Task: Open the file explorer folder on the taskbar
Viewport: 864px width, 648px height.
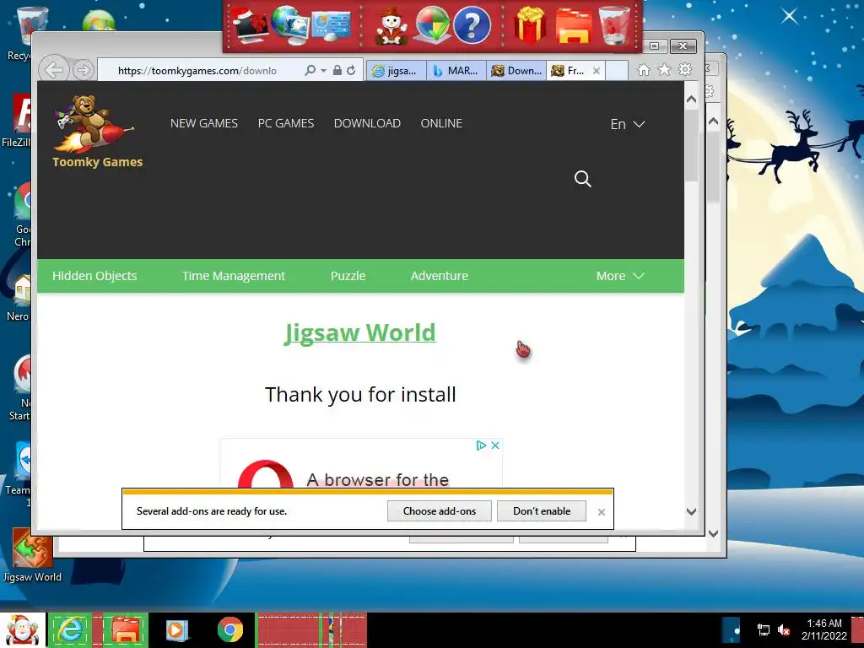Action: [126, 629]
